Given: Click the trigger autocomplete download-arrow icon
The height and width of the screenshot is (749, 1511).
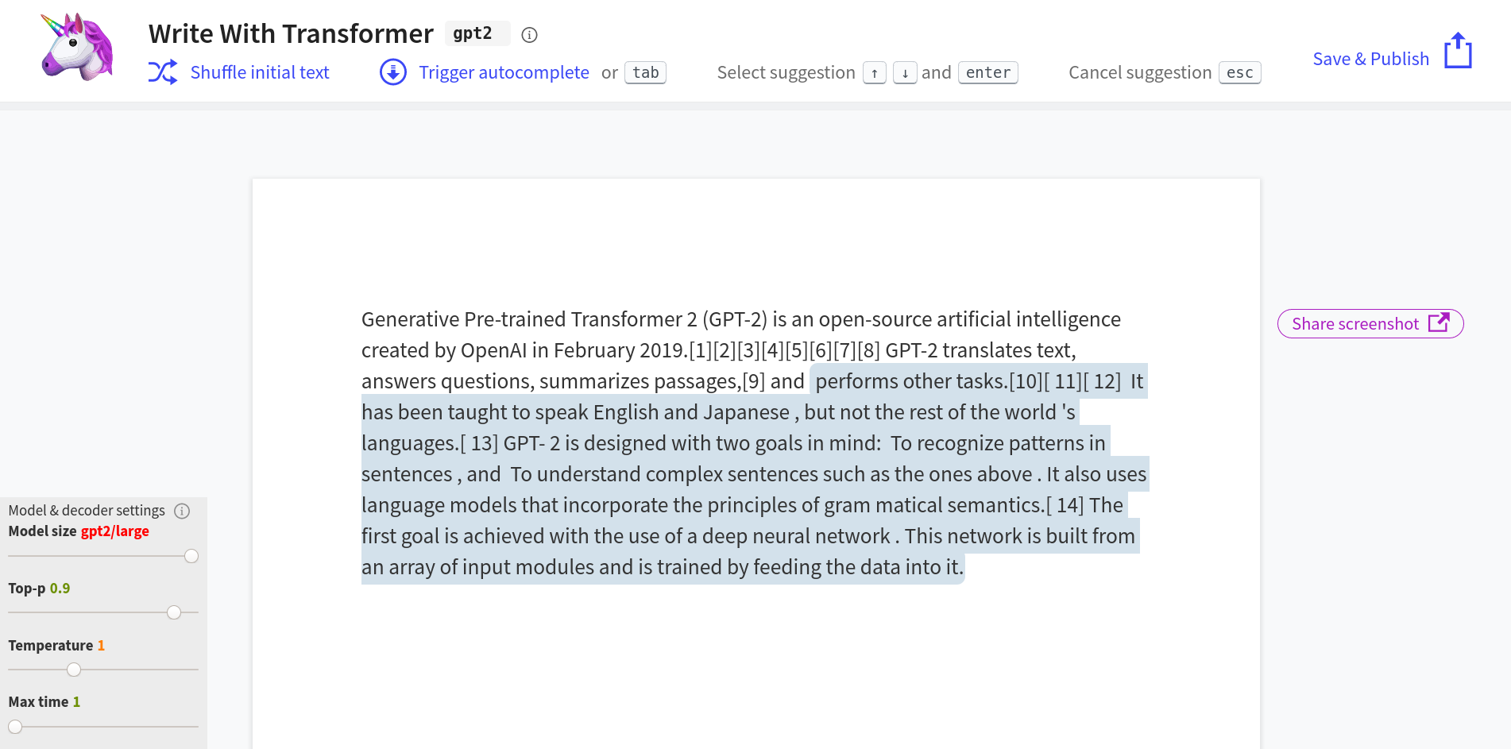Looking at the screenshot, I should (x=393, y=72).
